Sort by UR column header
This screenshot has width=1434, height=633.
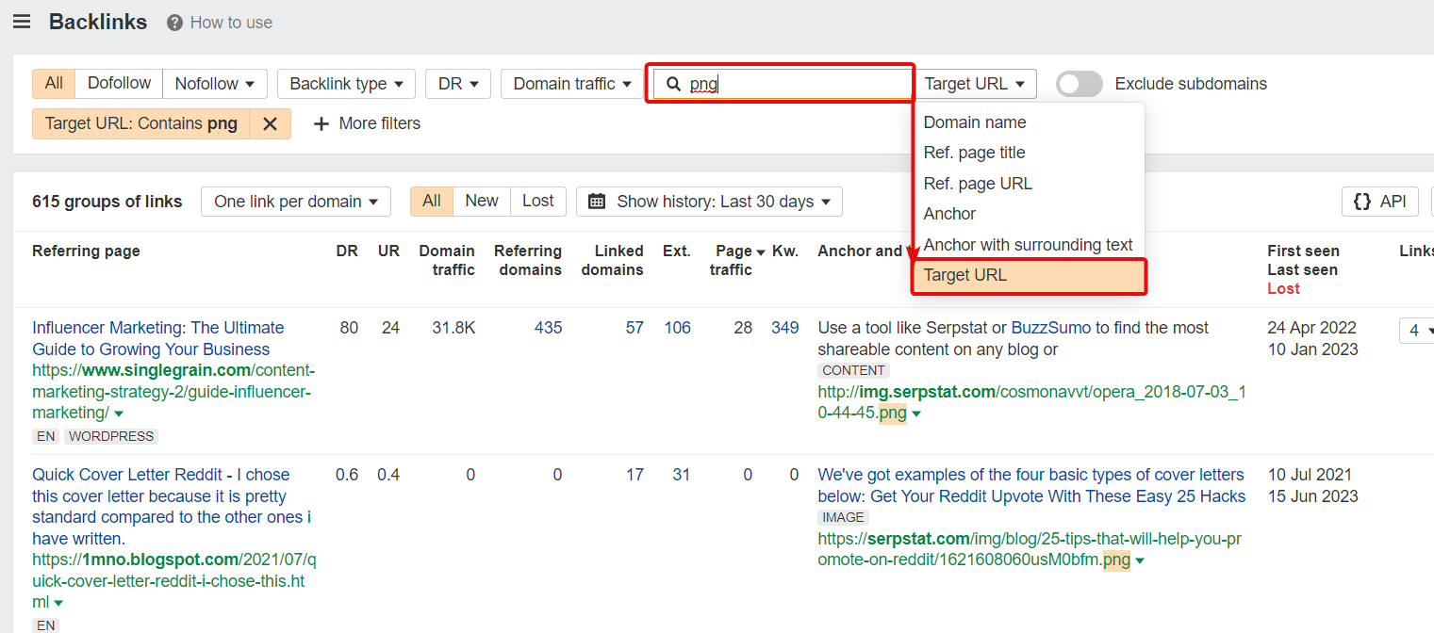pyautogui.click(x=388, y=251)
